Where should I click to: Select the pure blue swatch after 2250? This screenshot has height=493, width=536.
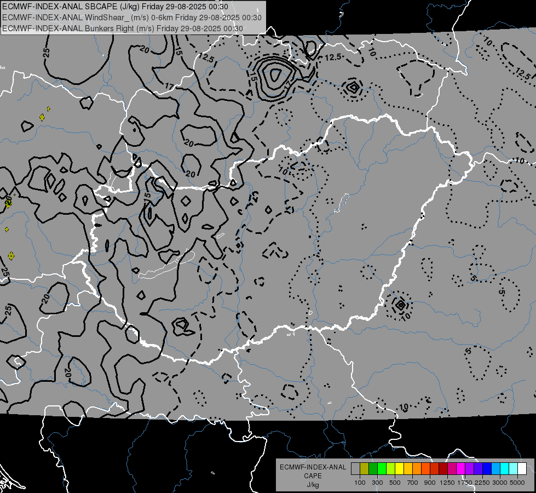(487, 469)
